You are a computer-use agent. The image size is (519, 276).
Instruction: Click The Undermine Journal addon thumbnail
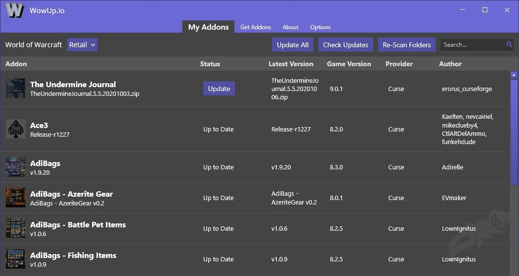[x=16, y=89]
